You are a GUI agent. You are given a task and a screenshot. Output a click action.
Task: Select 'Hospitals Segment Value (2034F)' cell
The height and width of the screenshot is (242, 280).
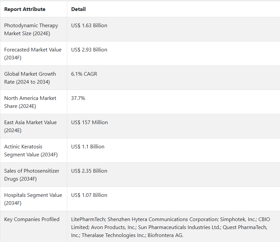pyautogui.click(x=33, y=199)
